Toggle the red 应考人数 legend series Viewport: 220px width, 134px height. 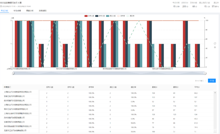click(x=89, y=16)
